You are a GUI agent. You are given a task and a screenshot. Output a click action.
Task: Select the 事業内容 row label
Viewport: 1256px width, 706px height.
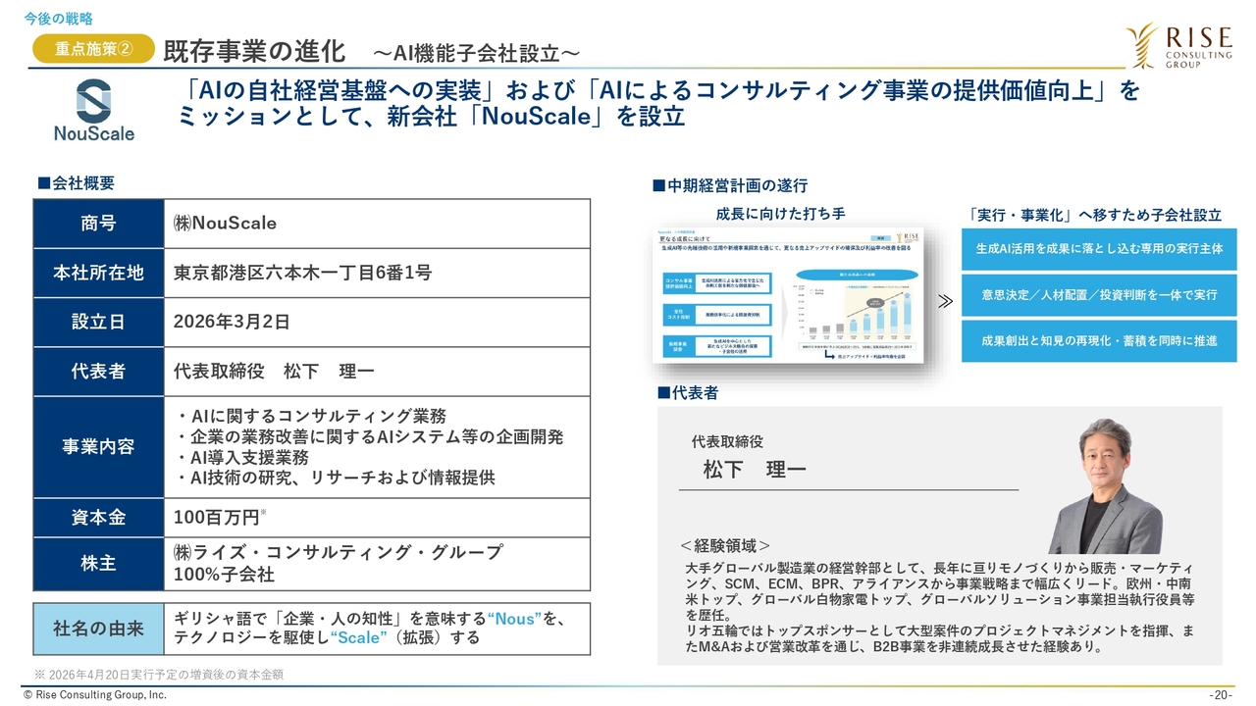[98, 447]
